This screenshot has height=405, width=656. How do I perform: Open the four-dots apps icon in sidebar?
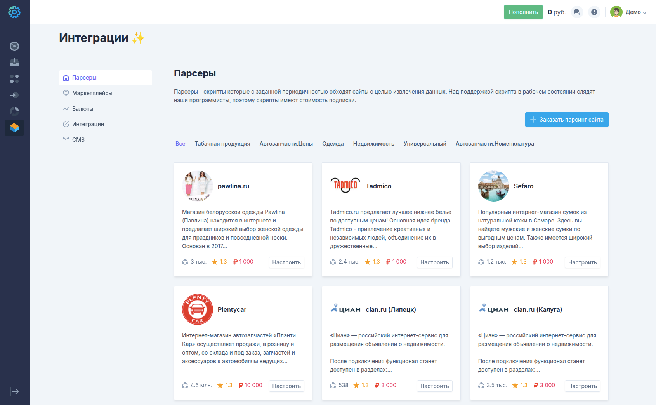pyautogui.click(x=14, y=79)
